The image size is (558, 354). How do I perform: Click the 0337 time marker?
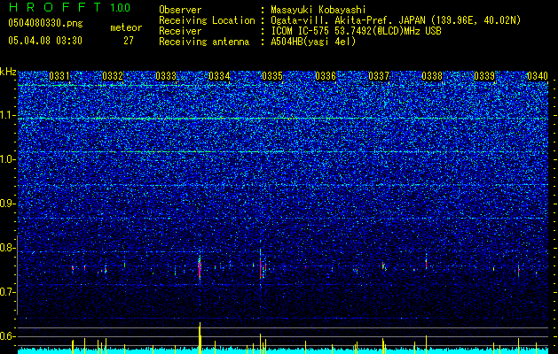pyautogui.click(x=379, y=76)
